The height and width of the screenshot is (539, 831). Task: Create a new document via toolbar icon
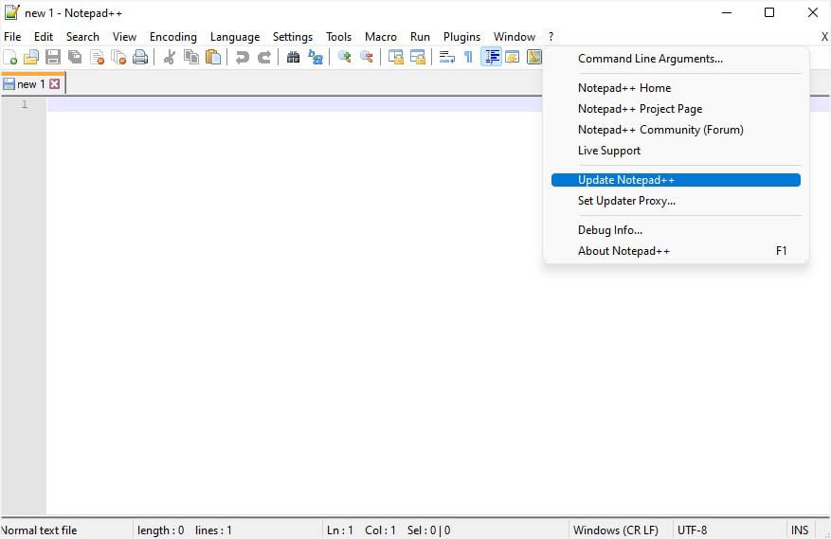pyautogui.click(x=10, y=57)
